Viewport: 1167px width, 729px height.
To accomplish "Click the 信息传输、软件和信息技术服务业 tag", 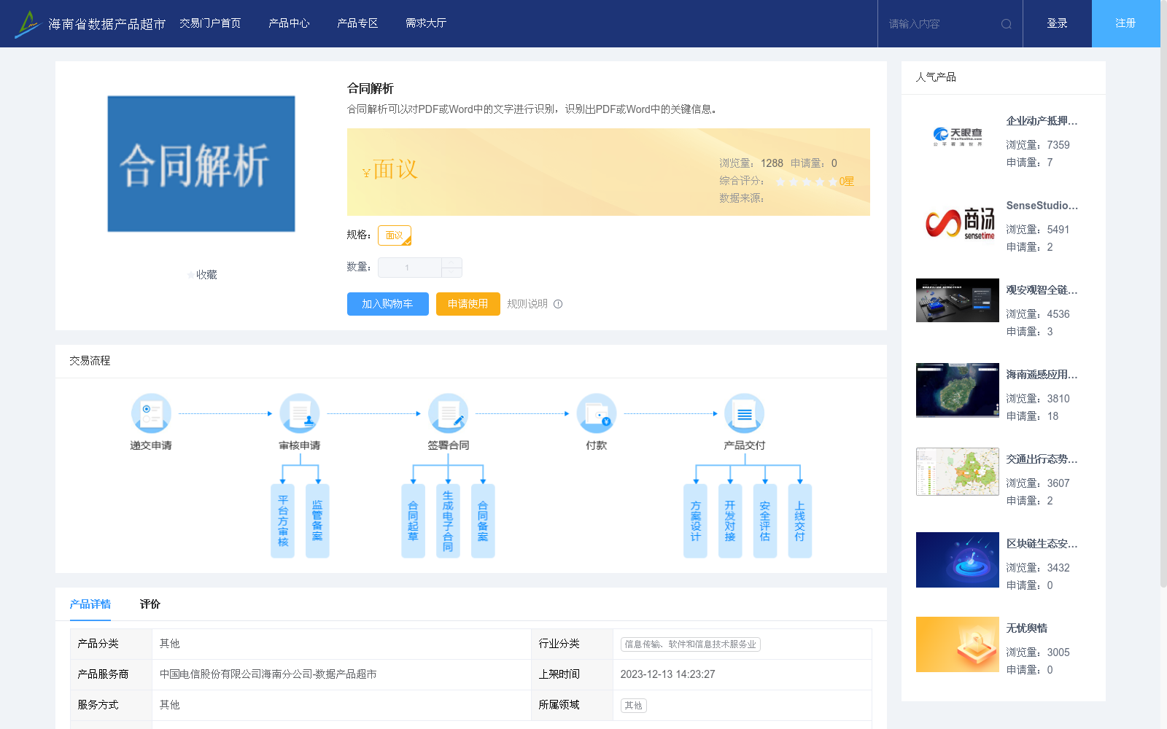I will (x=691, y=644).
